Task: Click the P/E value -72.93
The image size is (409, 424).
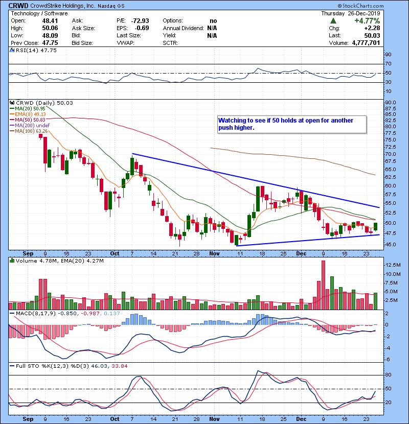Action: tap(140, 21)
